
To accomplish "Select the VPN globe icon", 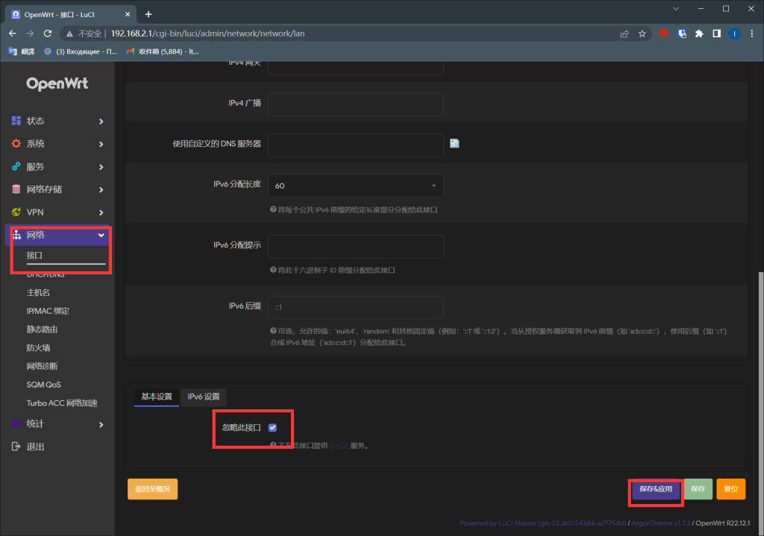I will coord(16,212).
